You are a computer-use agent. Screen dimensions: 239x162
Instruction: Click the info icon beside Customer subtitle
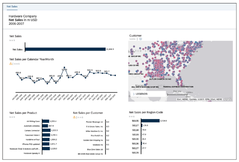[x=141, y=39]
